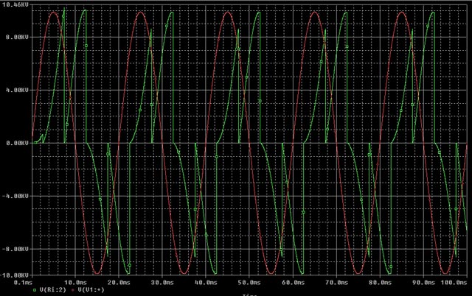Click the -8.00KV Y-axis label
472x296 pixels.
15,249
